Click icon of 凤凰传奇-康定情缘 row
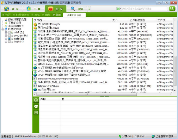Screen dimensions: 178x139 tap(35, 50)
